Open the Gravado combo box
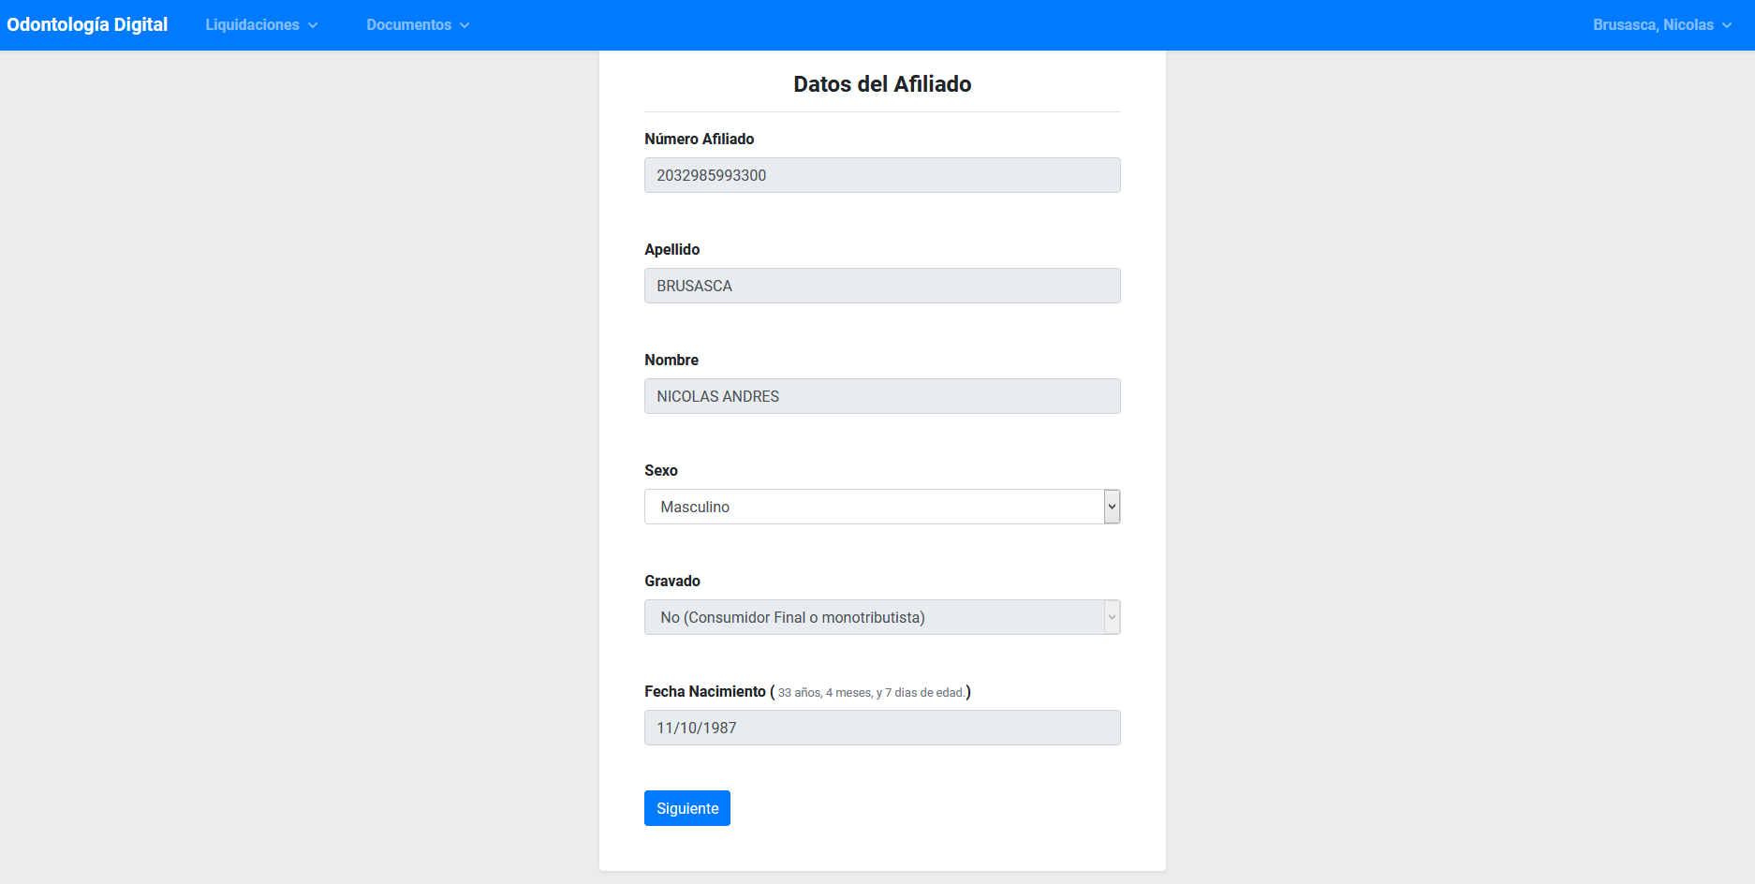Image resolution: width=1755 pixels, height=884 pixels. click(x=872, y=617)
